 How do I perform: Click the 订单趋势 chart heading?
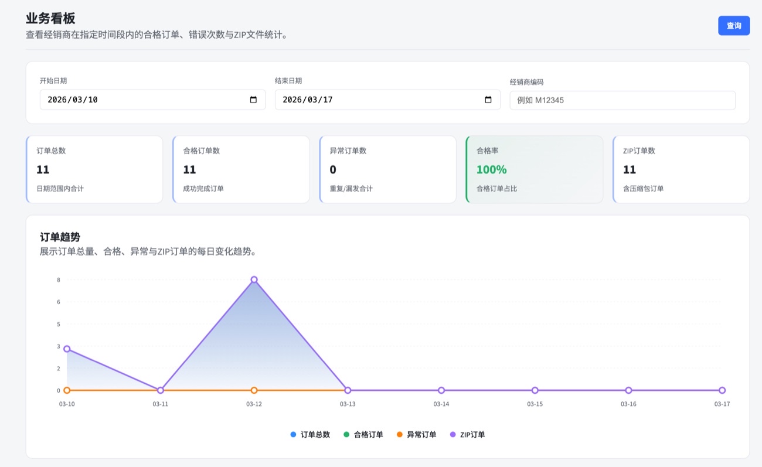[x=60, y=237]
